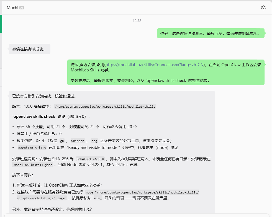Click the 'gh' code tag

[62, 141]
